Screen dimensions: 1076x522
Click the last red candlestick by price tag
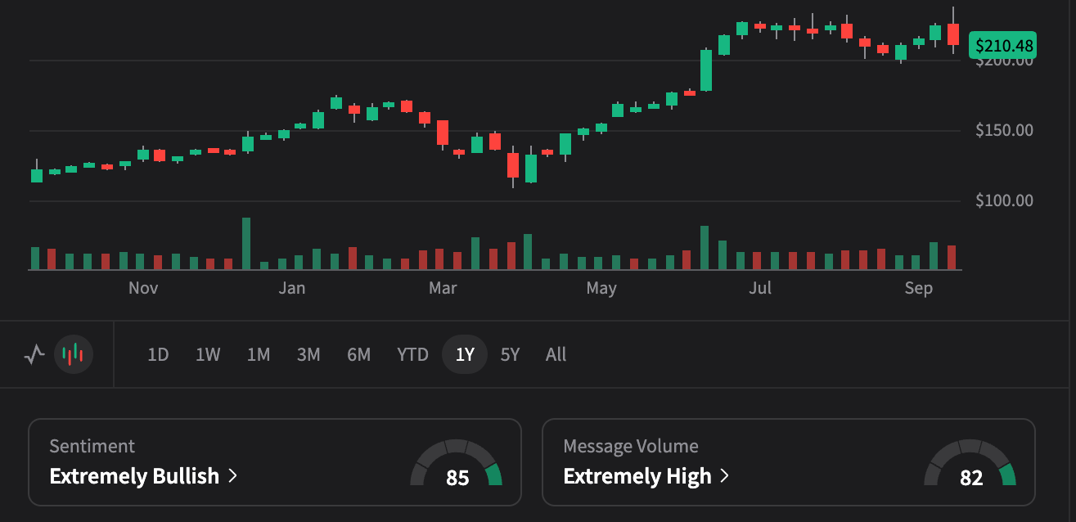pos(953,34)
